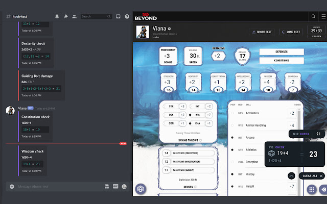Focus the Message #hook-test input
The image size is (327, 204).
coord(60,187)
